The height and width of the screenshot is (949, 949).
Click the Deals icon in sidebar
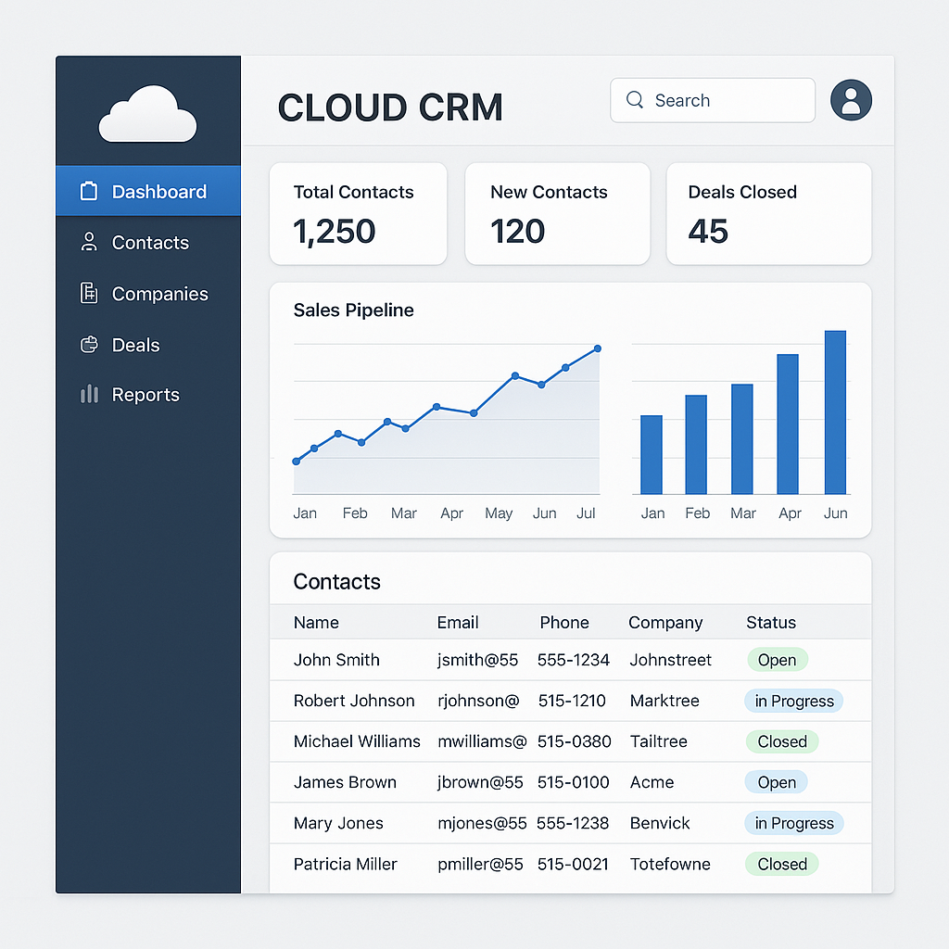pyautogui.click(x=89, y=345)
